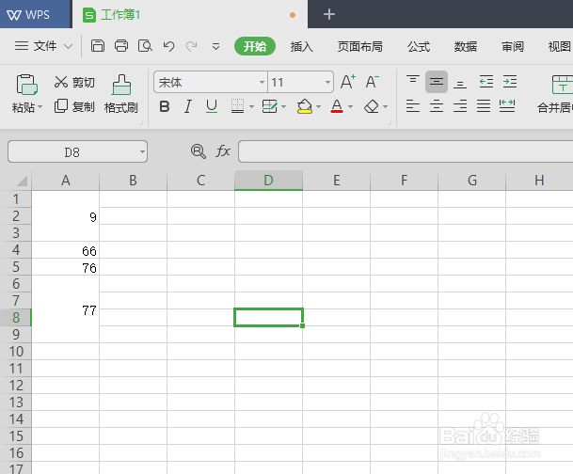The height and width of the screenshot is (474, 573).
Task: Expand quick access toolbar customize arrow
Action: (x=216, y=47)
